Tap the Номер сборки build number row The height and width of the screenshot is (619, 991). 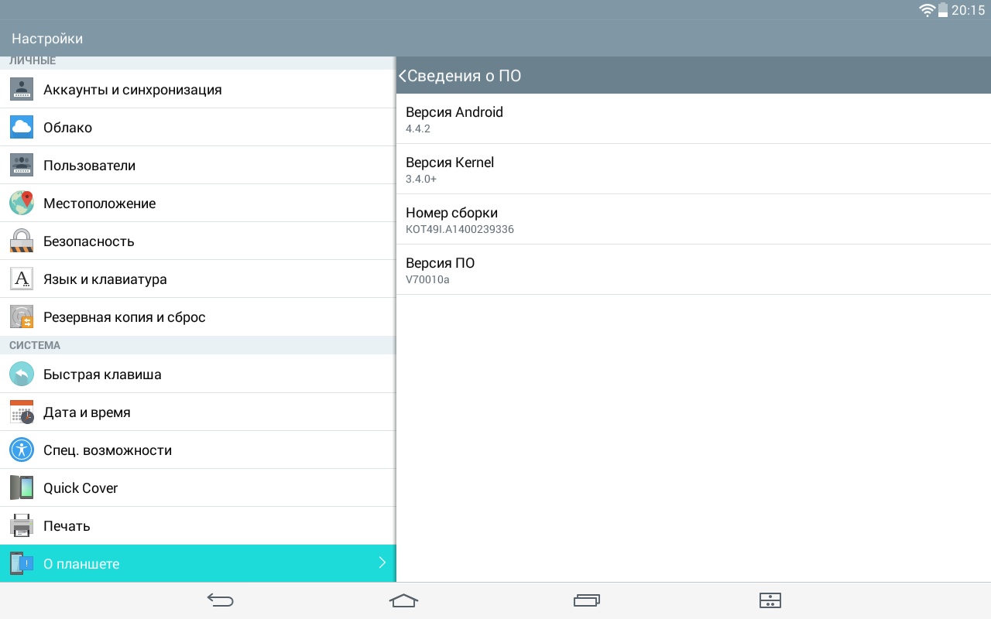(693, 220)
